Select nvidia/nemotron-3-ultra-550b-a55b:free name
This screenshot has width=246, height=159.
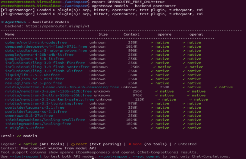(x=48, y=95)
